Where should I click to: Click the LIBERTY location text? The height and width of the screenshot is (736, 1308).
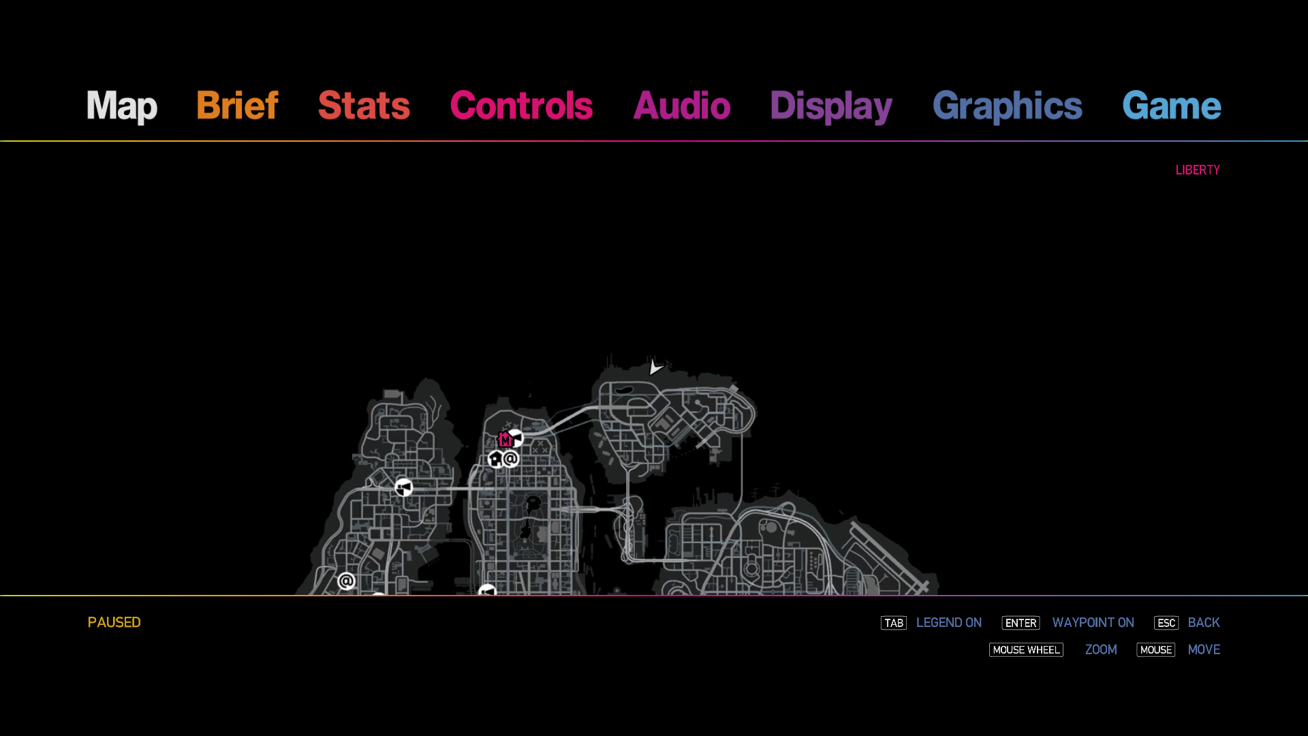1198,170
